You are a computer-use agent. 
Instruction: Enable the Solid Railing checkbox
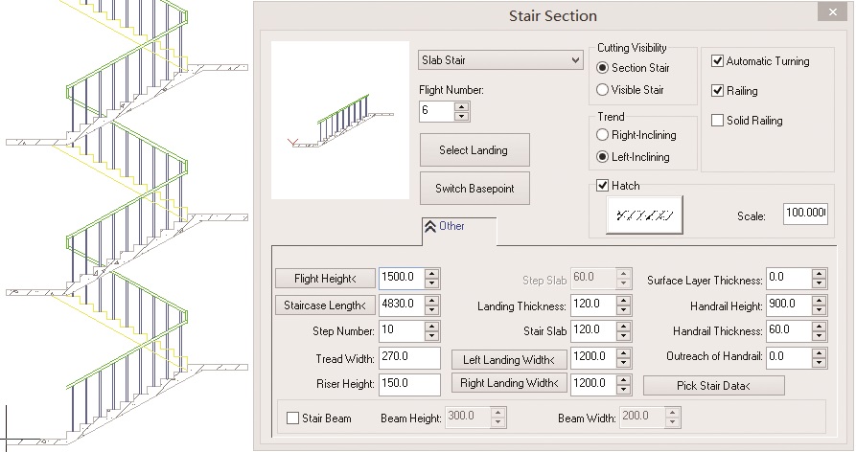(x=717, y=121)
